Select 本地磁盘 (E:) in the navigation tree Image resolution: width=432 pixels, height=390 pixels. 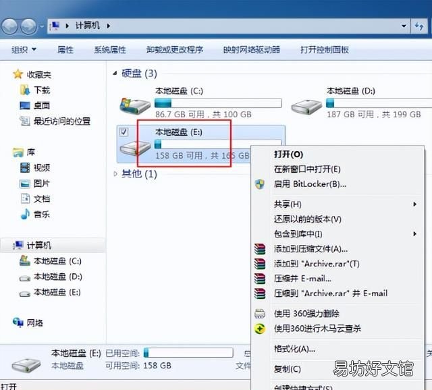tap(50, 292)
